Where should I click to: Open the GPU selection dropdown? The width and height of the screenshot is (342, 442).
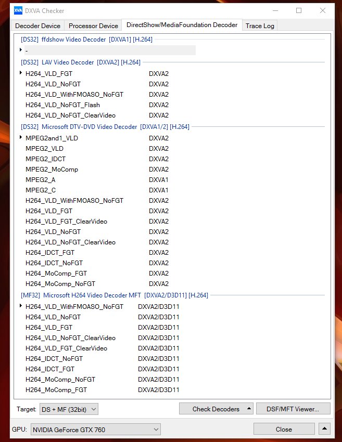pos(96,430)
